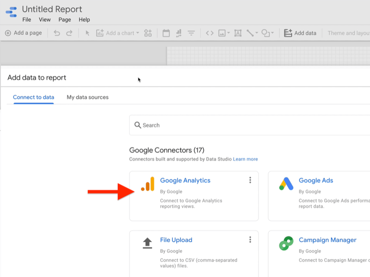Click the community visualizations icon
Viewport: 370px width, 277px height.
click(148, 33)
